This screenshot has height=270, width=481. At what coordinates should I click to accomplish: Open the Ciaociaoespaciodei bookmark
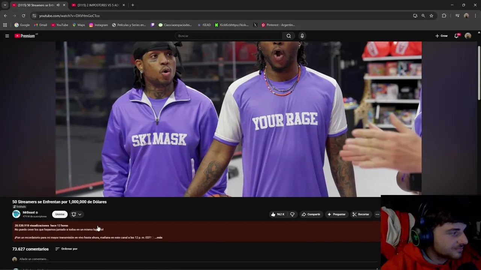pos(175,25)
